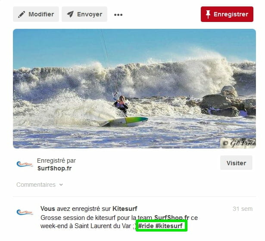Open the Kitesurf board link
265x241 pixels.
click(x=125, y=209)
